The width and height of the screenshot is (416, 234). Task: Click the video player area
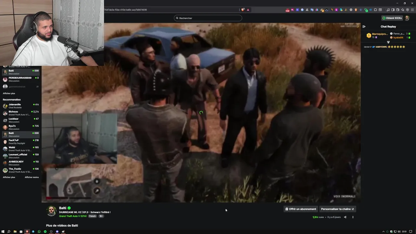click(x=201, y=112)
